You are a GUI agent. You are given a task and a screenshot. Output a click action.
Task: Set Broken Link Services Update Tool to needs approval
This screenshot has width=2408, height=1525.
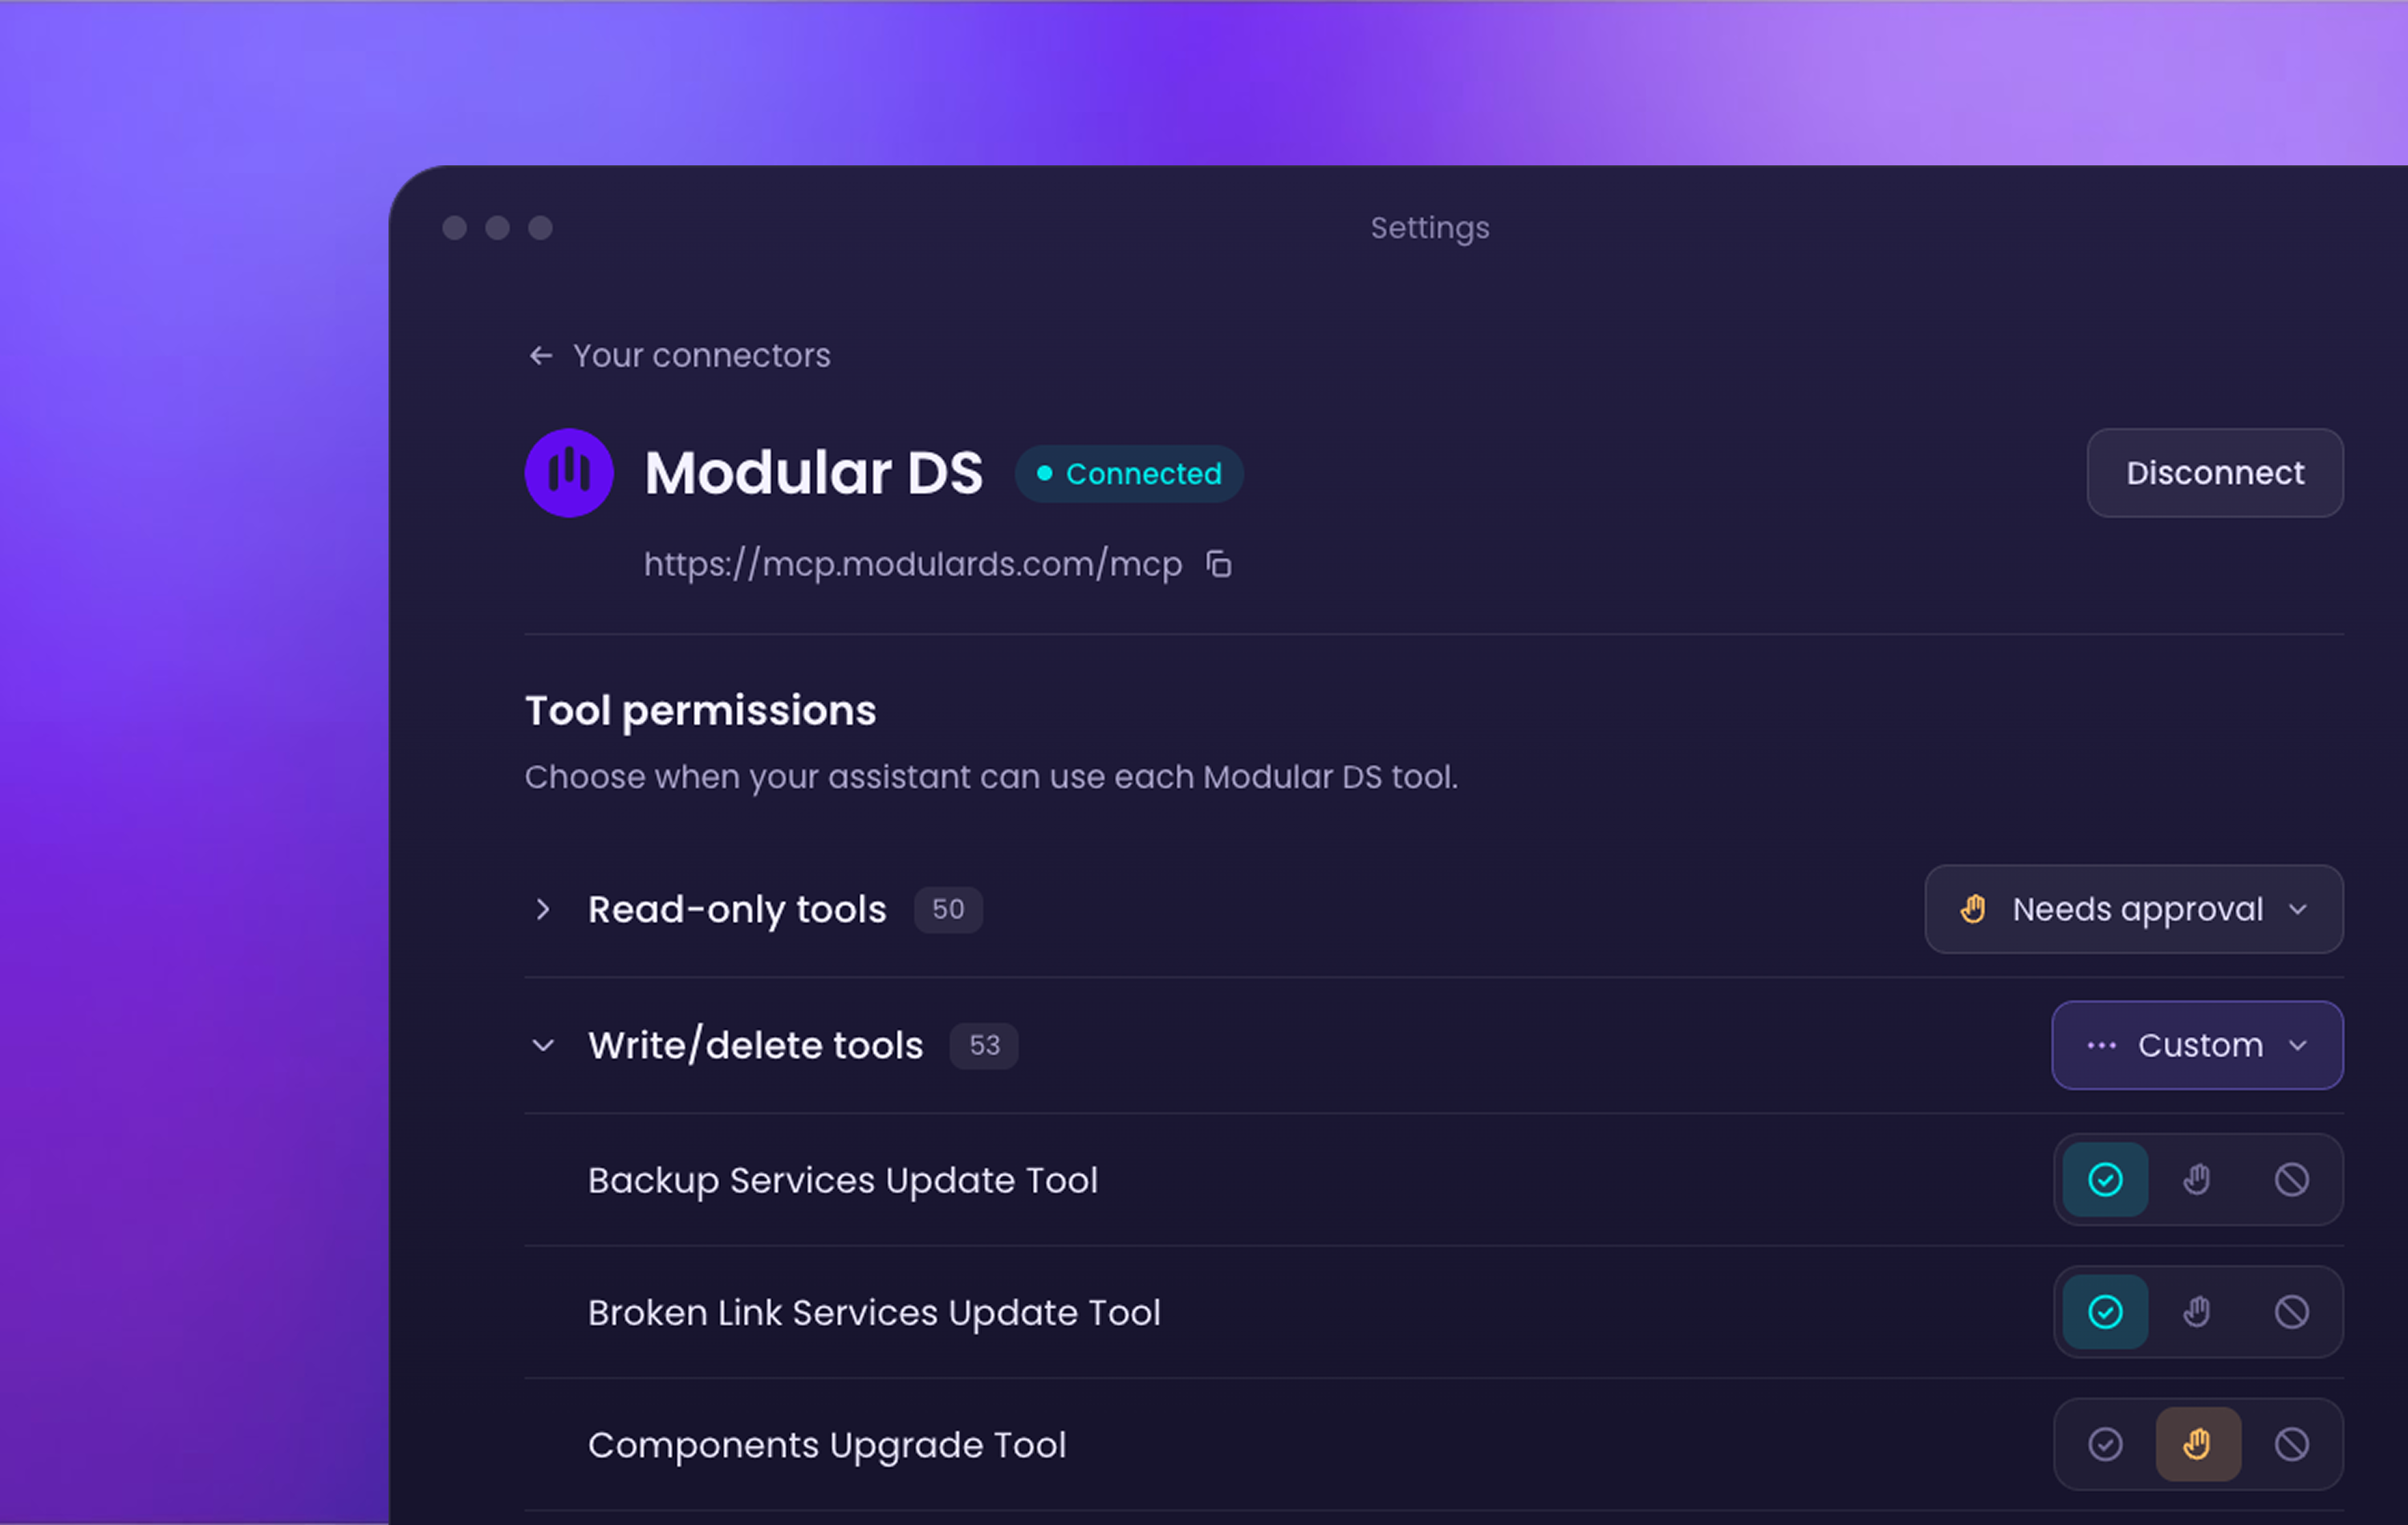(2197, 1312)
